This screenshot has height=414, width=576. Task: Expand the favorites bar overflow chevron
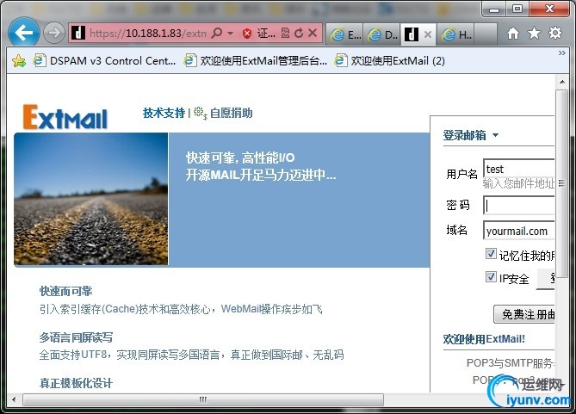[561, 53]
